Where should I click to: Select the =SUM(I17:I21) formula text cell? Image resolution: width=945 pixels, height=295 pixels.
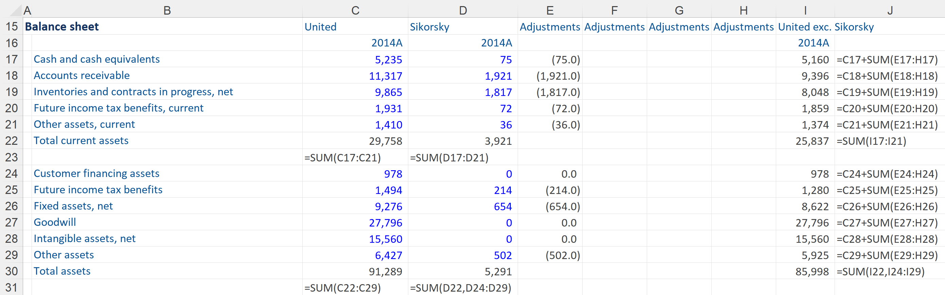point(871,141)
